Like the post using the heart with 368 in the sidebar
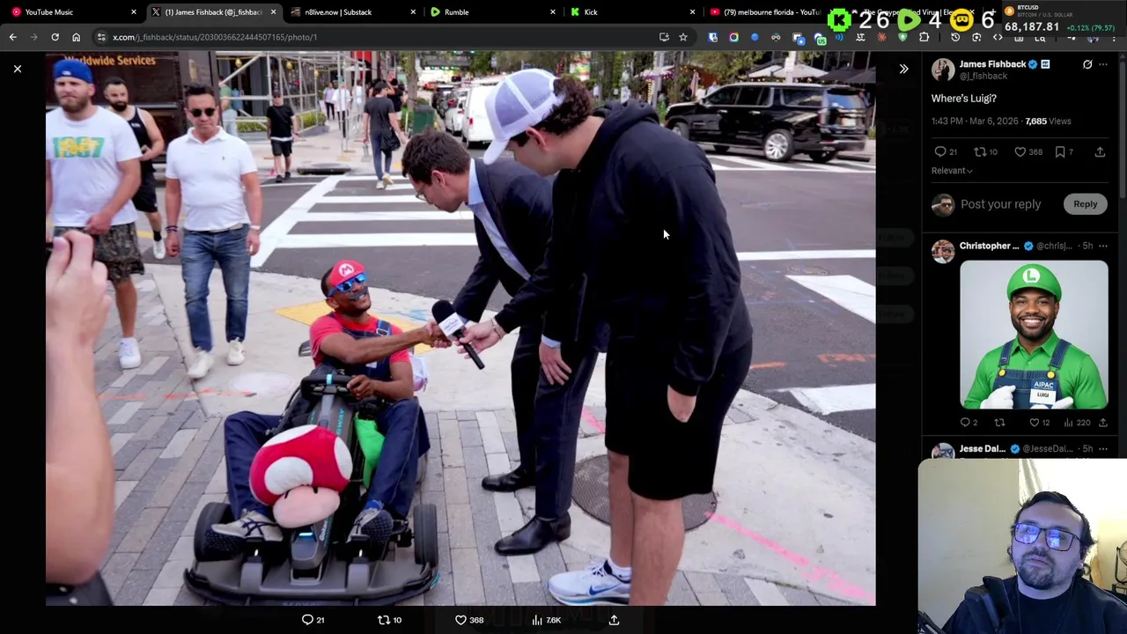Viewport: 1127px width, 634px height. (1020, 151)
